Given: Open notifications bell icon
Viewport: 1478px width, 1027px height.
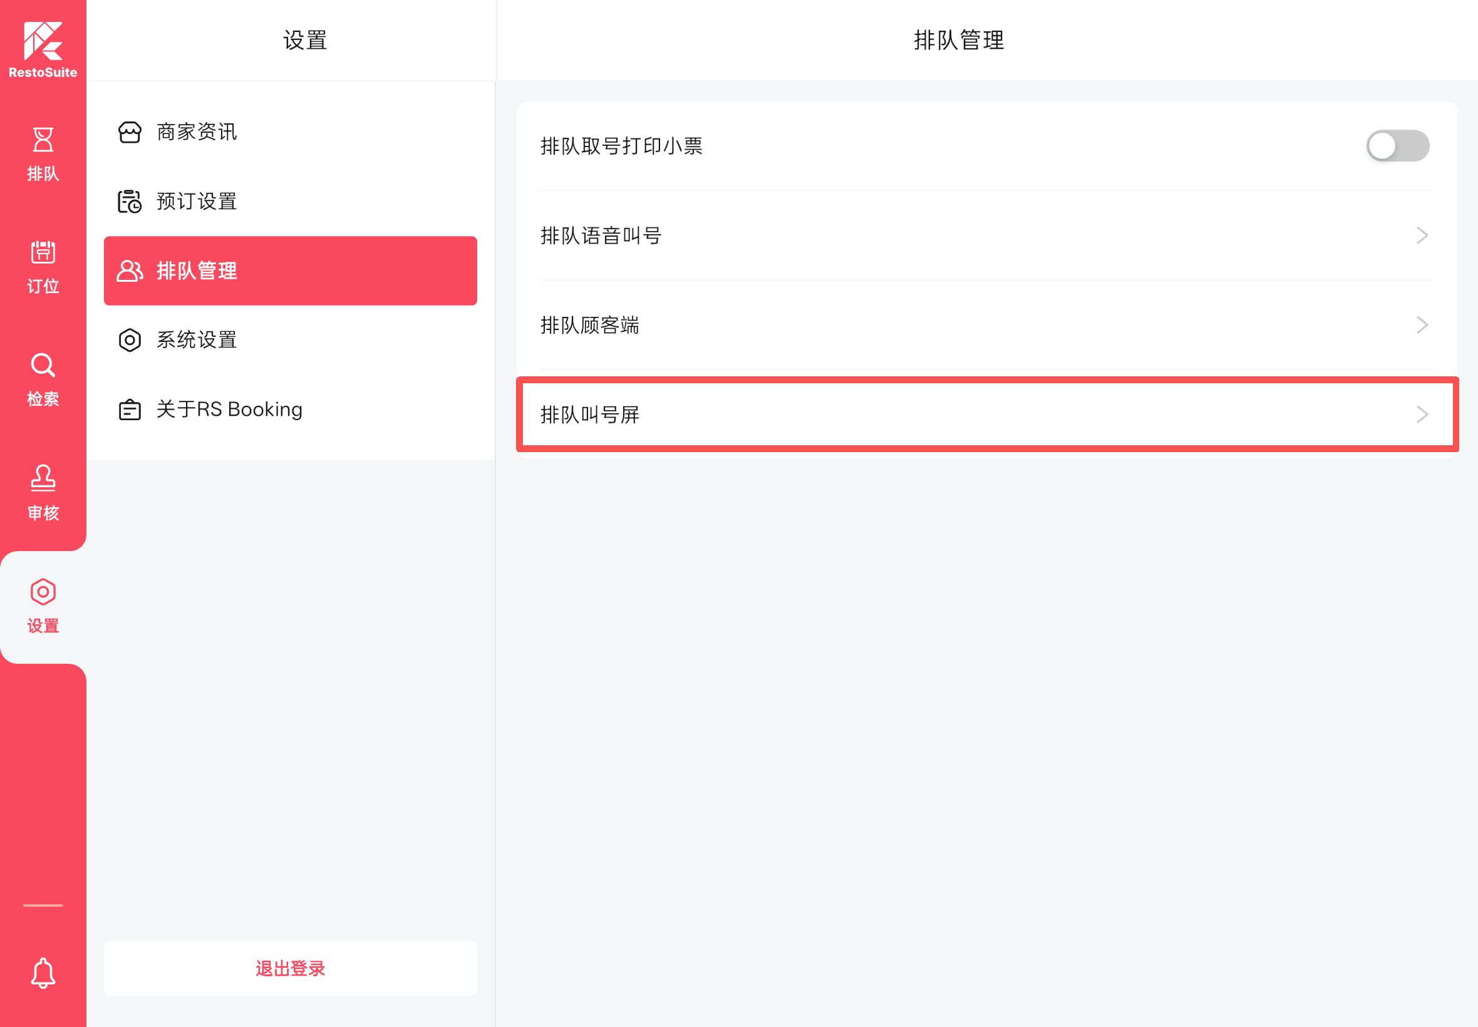Looking at the screenshot, I should (43, 973).
